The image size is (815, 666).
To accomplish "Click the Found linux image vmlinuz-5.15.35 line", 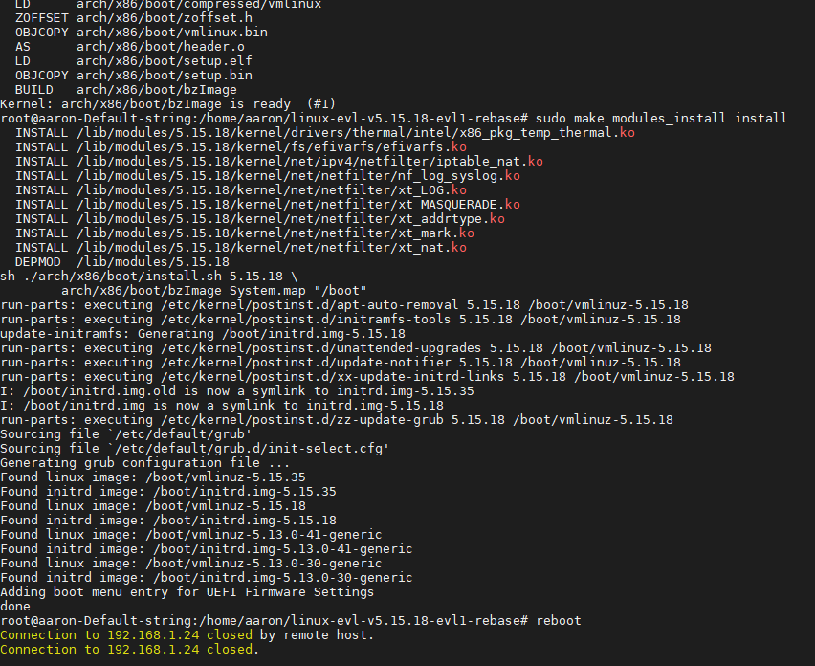I will pyautogui.click(x=153, y=477).
